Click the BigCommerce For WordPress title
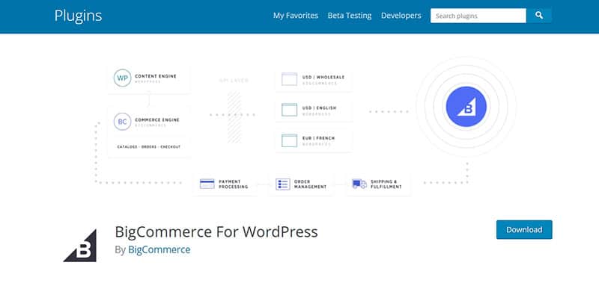The image size is (599, 289). (x=216, y=231)
